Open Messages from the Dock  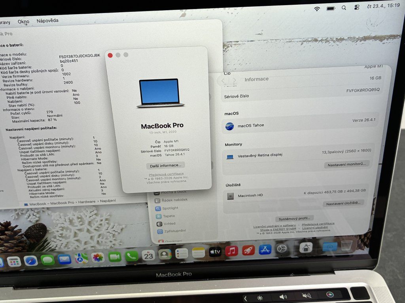coord(47,260)
